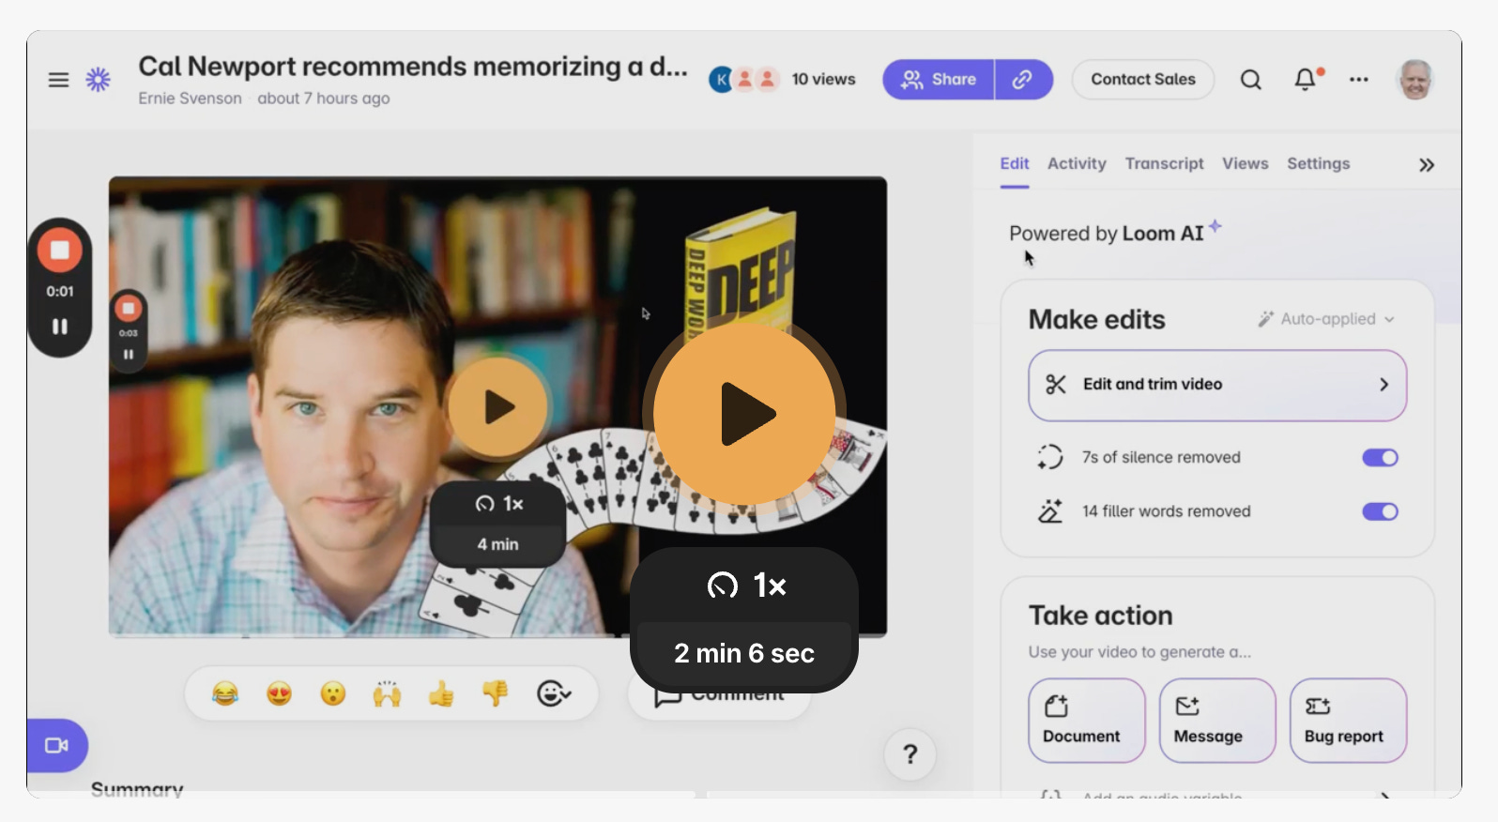
Task: Open the user profile avatar
Action: [x=1415, y=80]
